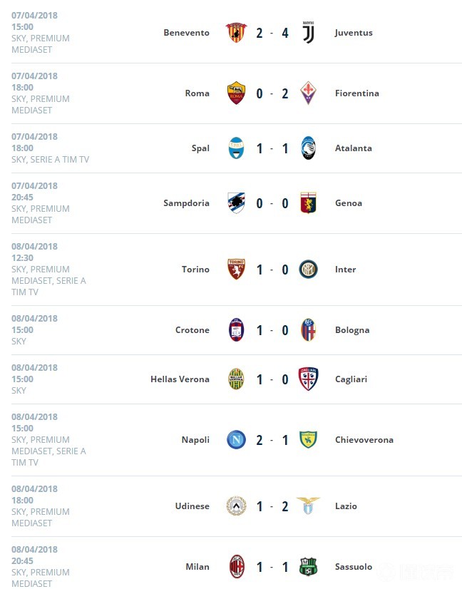Screen dimensions: 462x589
Task: Open the Sampdoria team link
Action: pyautogui.click(x=186, y=203)
